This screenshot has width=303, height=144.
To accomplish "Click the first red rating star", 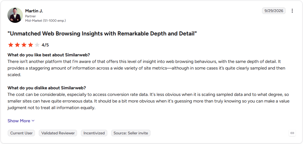I will 11,45.
